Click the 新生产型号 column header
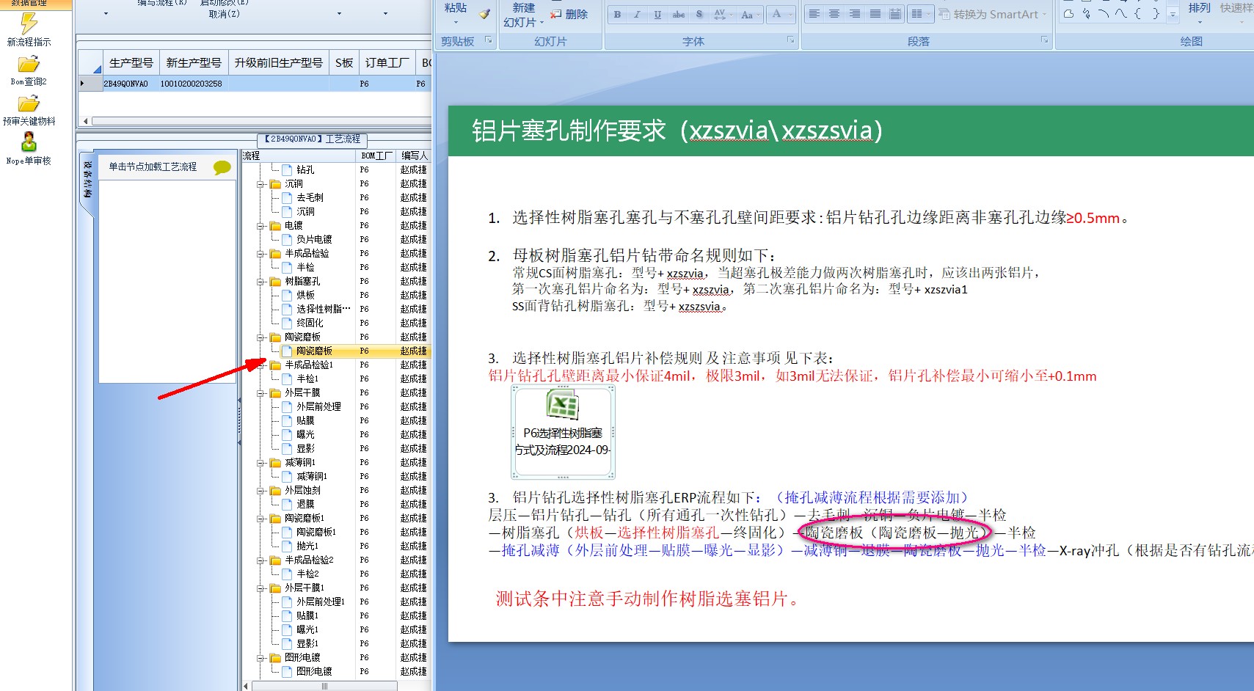Image resolution: width=1254 pixels, height=691 pixels. [x=194, y=62]
